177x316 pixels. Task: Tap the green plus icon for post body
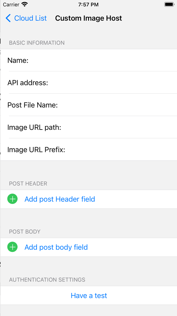click(x=12, y=247)
